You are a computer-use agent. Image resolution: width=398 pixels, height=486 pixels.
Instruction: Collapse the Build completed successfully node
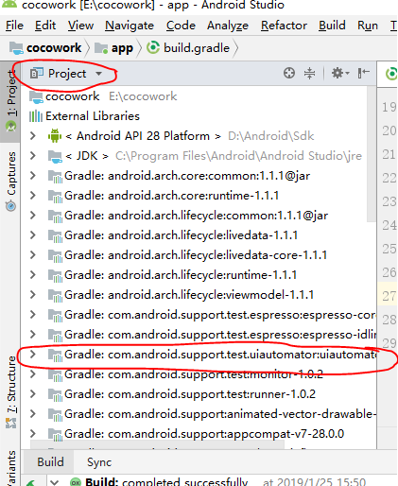pyautogui.click(x=55, y=482)
